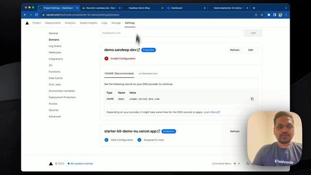This screenshot has width=311, height=175.
Task: Select Environment Variables in sidebar
Action: 62,91
